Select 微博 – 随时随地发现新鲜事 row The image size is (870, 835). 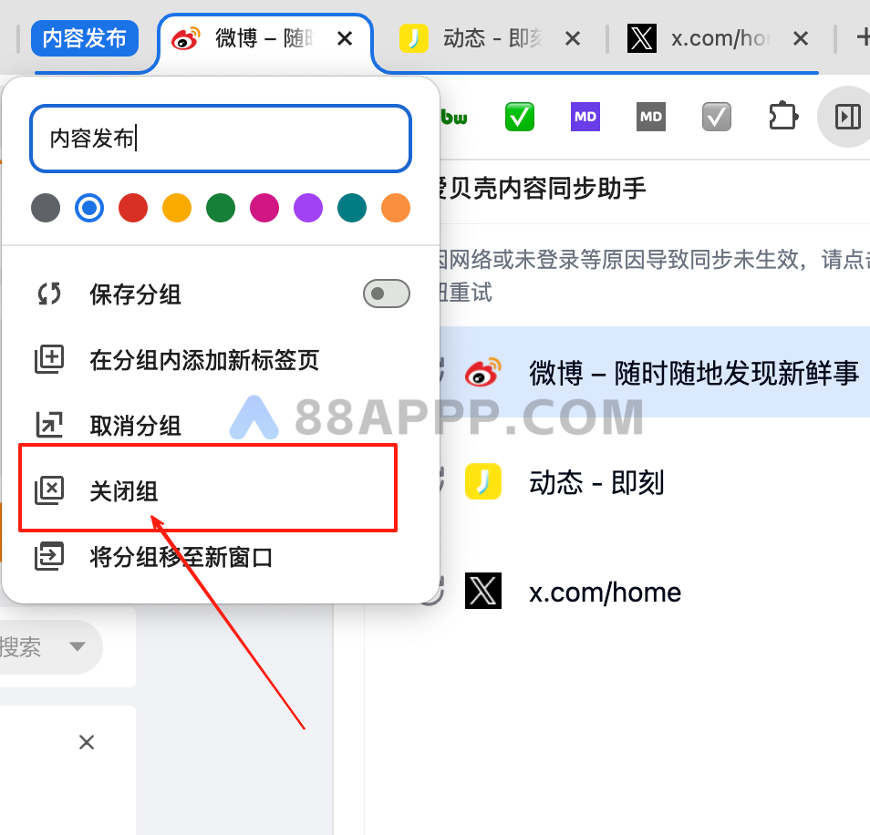coord(655,372)
